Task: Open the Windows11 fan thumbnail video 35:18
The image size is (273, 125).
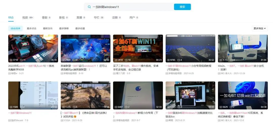Action: coord(33,49)
